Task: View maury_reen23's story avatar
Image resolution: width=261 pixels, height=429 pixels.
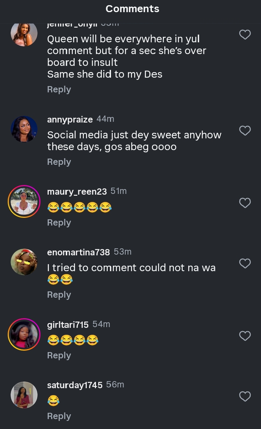Action: coord(24,201)
